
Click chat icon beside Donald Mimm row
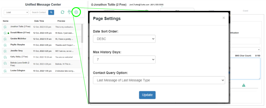click(5, 33)
